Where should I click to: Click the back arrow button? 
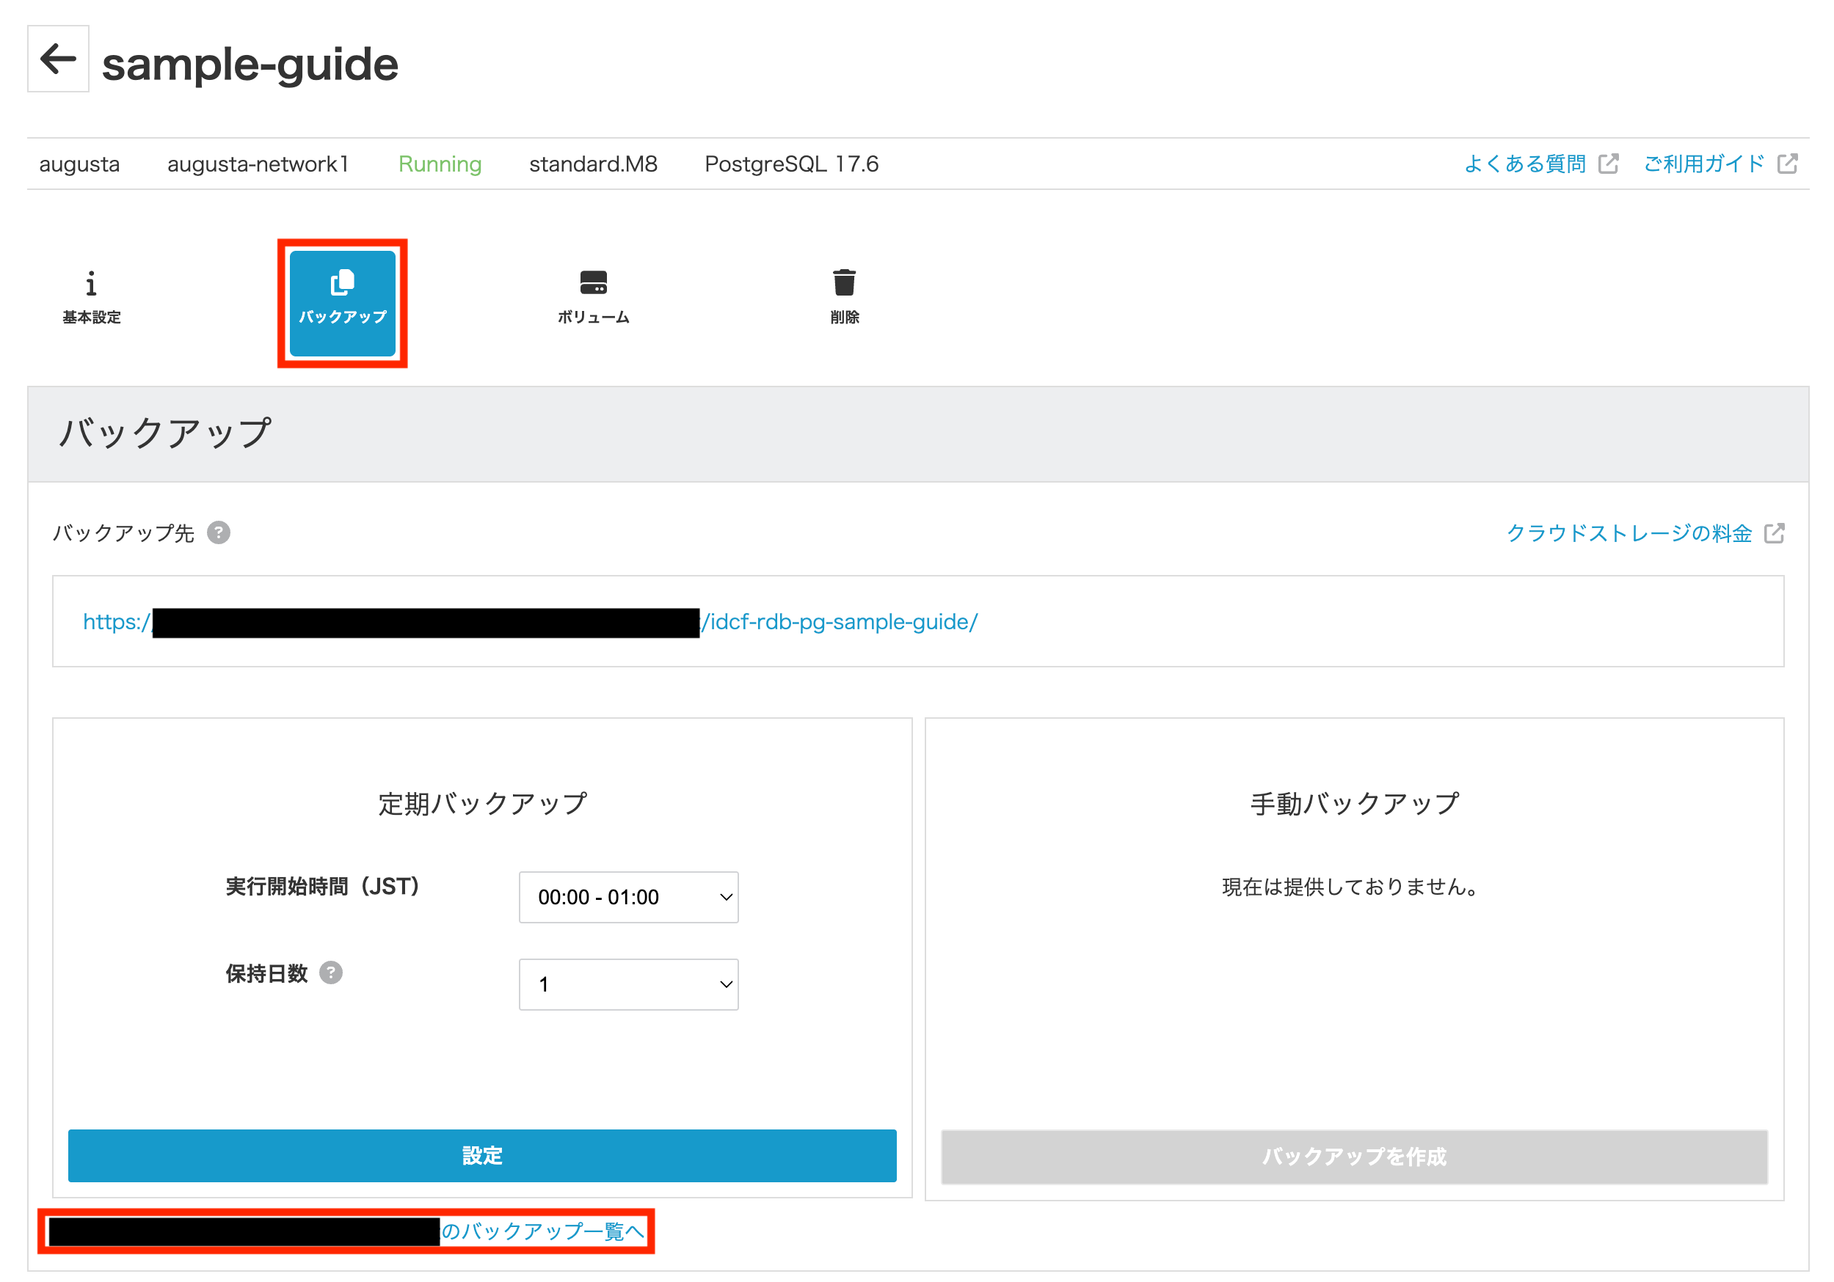point(57,59)
